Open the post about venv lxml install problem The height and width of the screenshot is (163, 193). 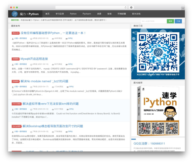51,104
